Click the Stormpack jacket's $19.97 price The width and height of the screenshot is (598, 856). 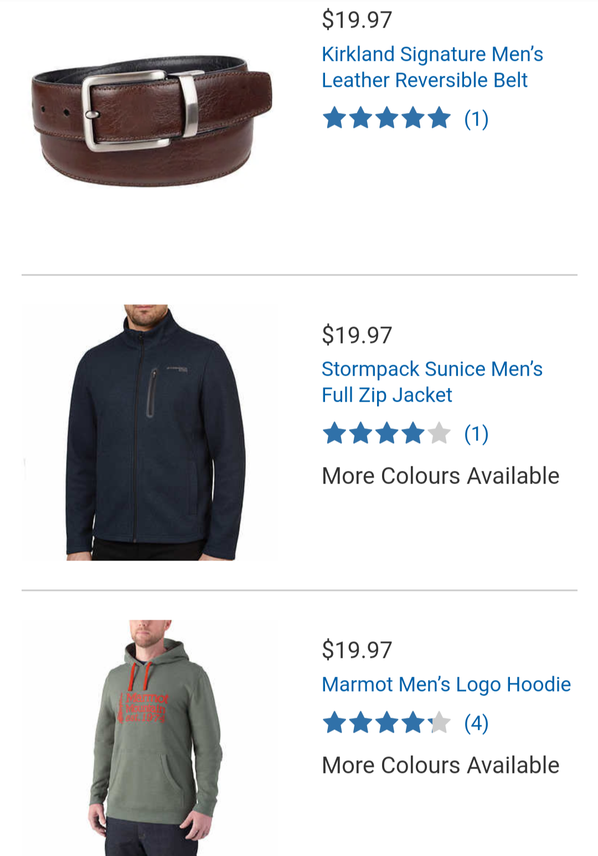[357, 335]
